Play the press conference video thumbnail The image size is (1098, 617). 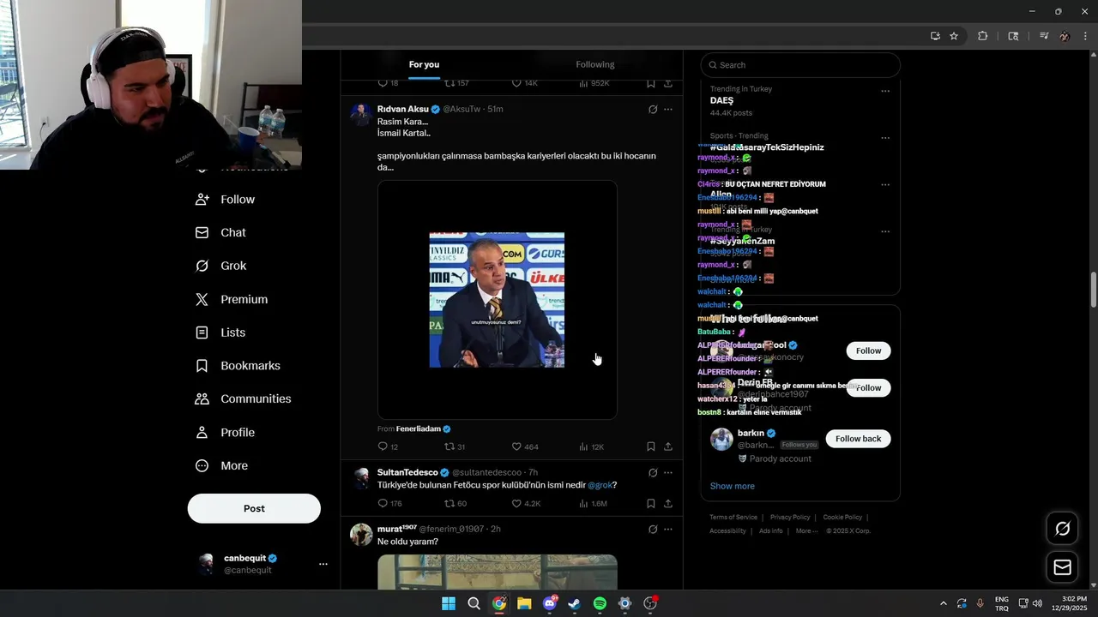497,300
